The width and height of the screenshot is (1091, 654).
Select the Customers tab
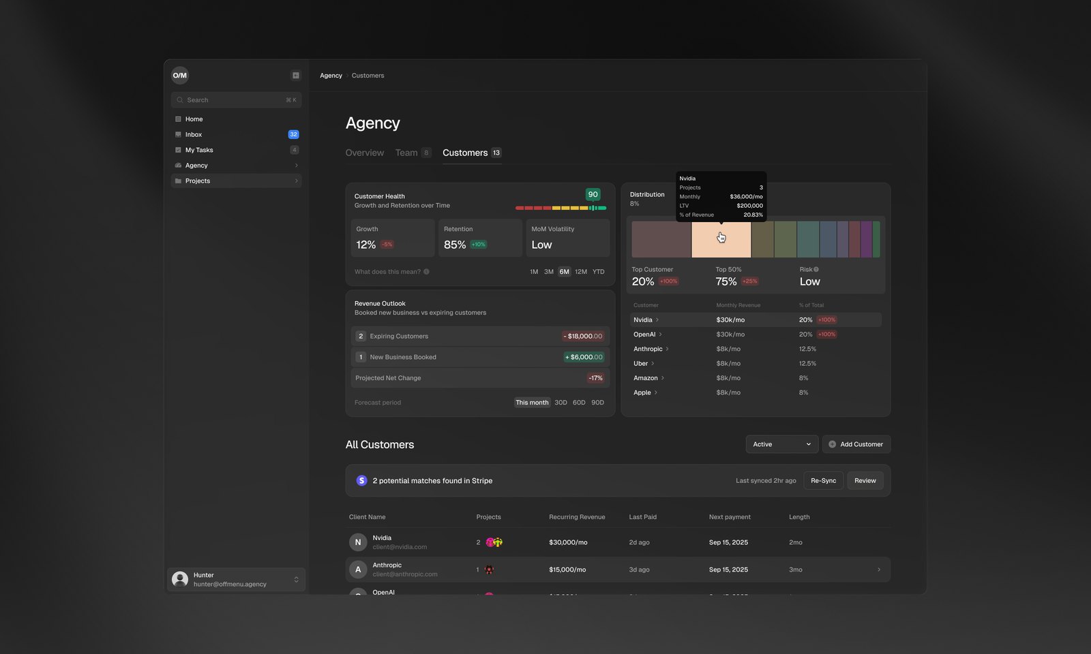pos(472,153)
